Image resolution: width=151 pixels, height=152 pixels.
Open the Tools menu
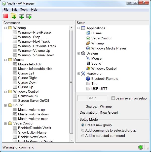click(24, 10)
